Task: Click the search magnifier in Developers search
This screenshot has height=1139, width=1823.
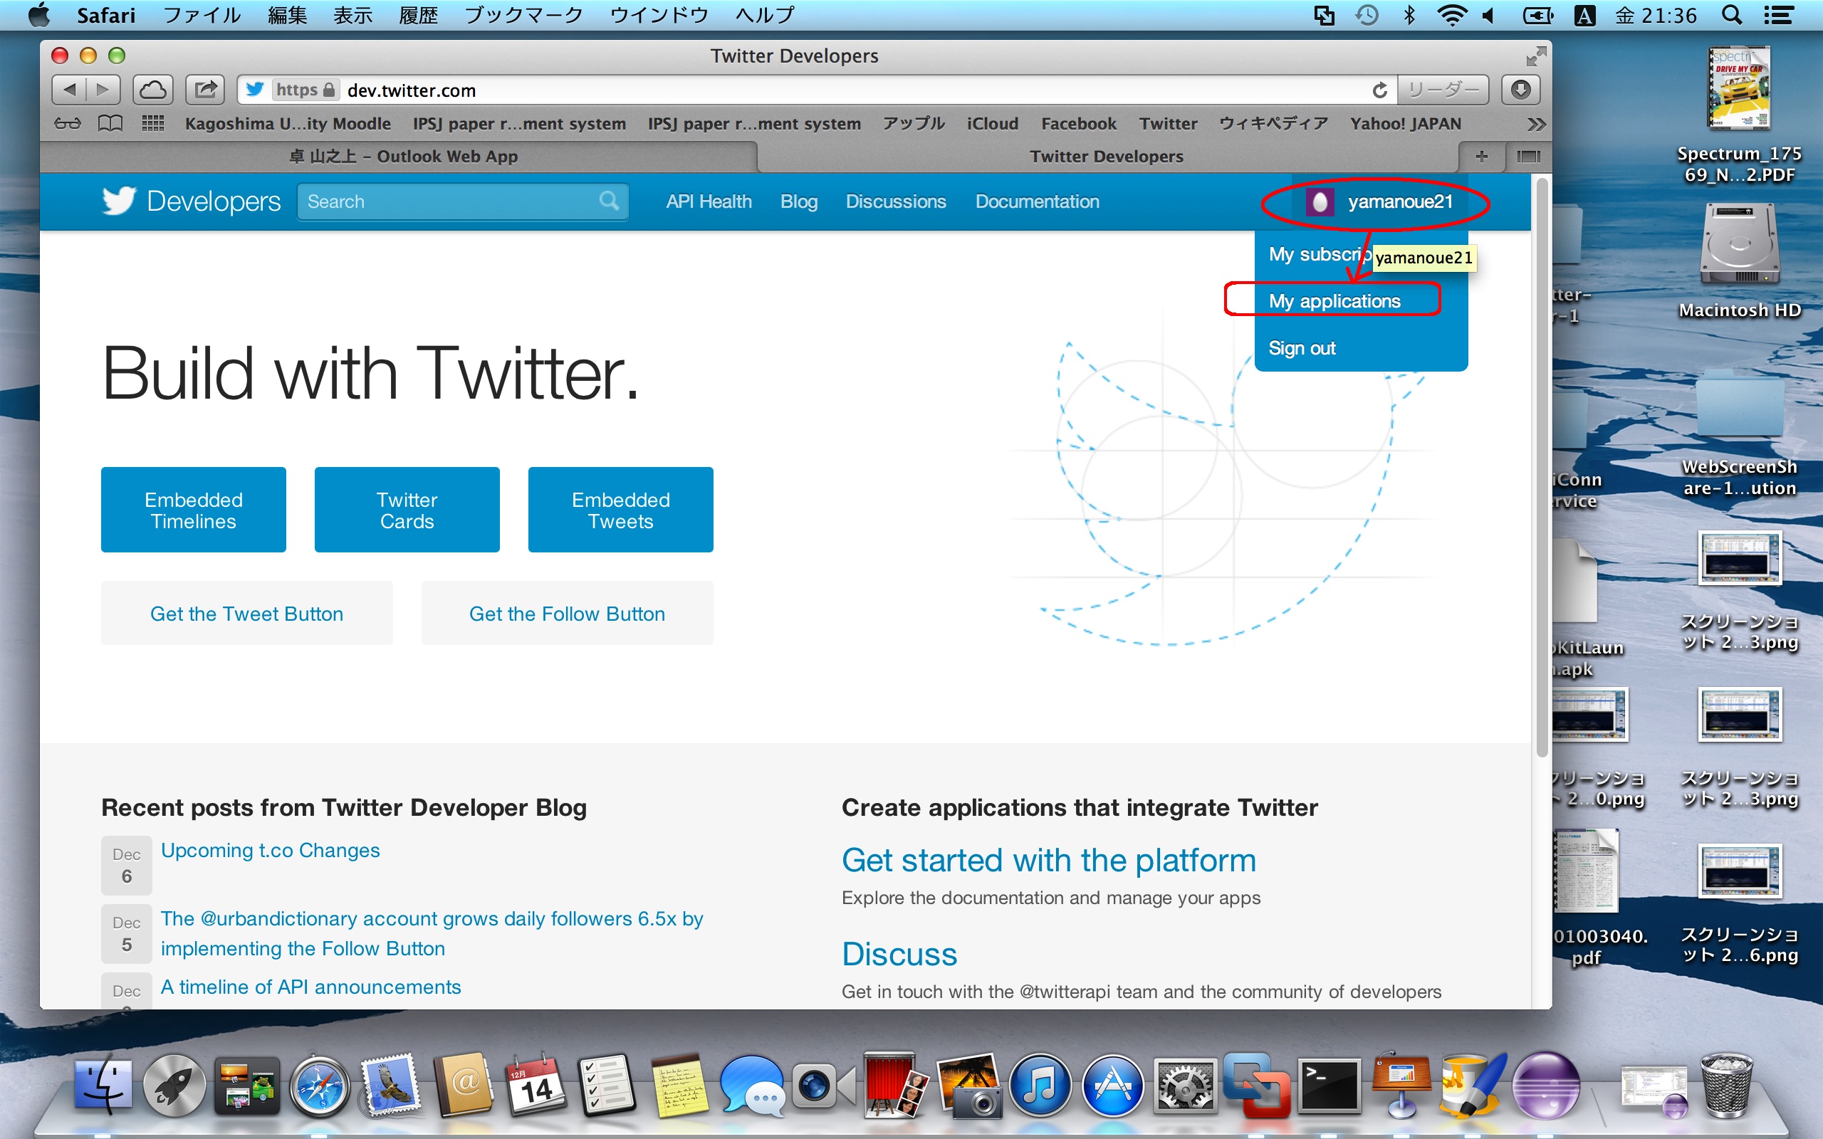Action: tap(609, 201)
